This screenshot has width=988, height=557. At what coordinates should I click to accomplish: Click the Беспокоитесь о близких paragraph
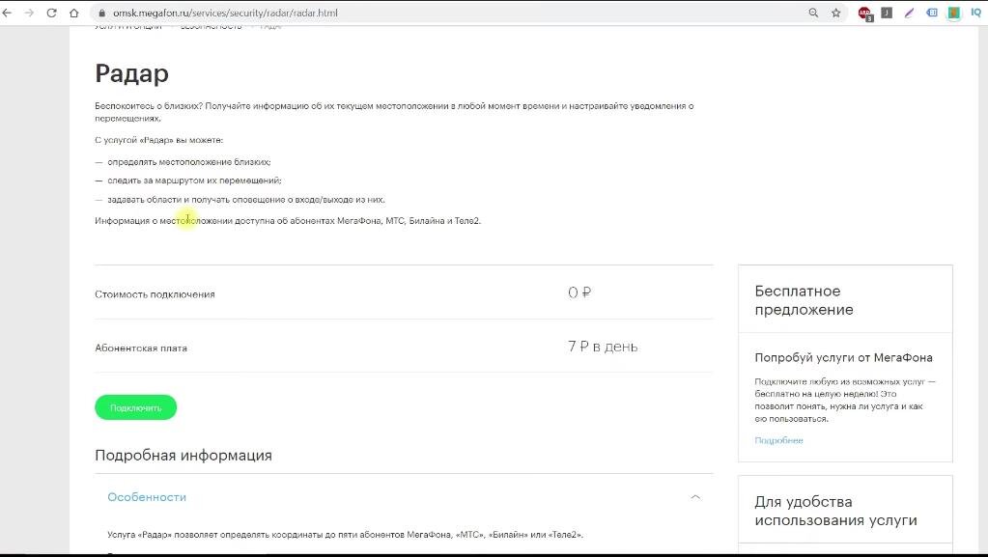(394, 112)
